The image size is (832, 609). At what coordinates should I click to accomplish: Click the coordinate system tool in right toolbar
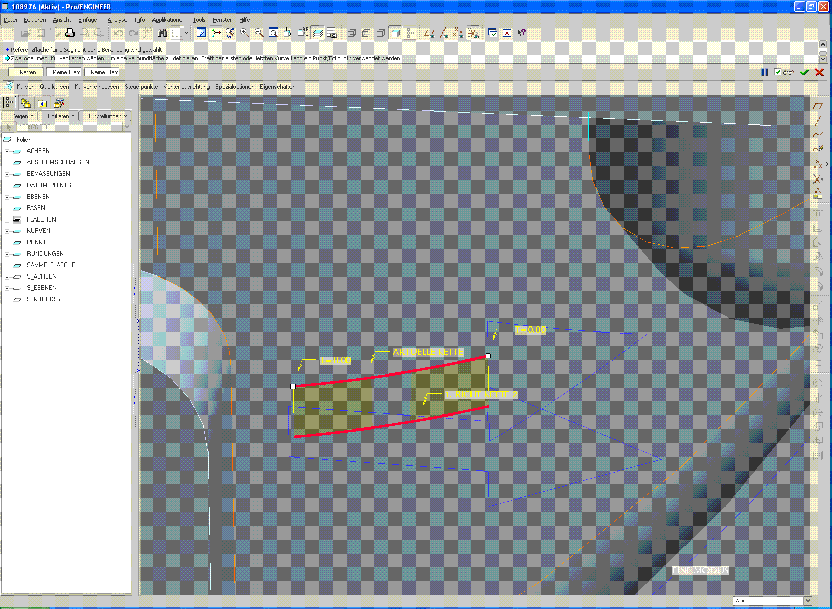coord(817,179)
